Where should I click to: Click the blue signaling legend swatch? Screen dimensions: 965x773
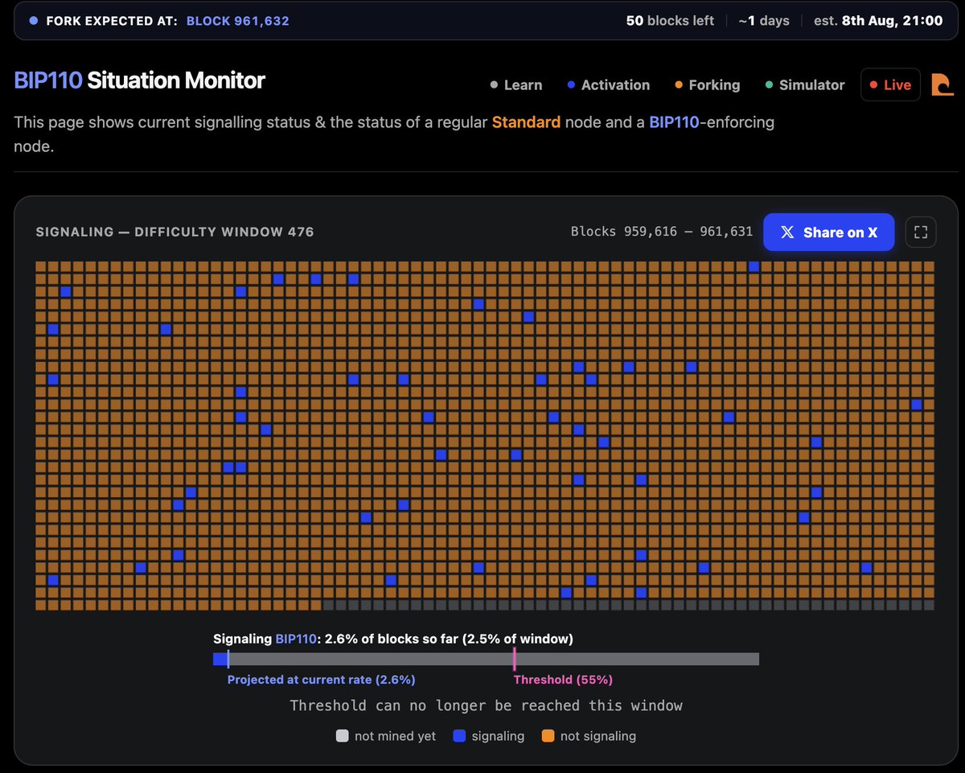click(x=460, y=736)
